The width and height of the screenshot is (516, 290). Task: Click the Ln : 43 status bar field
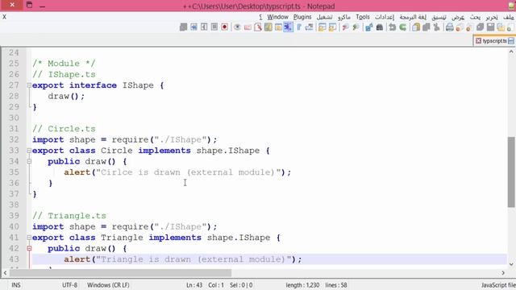pos(194,285)
